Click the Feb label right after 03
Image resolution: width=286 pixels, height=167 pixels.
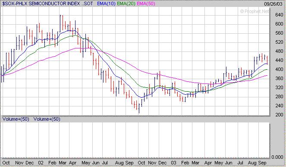tap(185, 163)
